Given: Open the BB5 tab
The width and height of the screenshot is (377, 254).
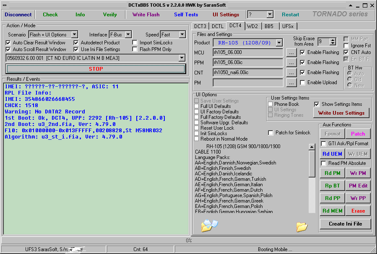Looking at the screenshot, I should coord(269,26).
